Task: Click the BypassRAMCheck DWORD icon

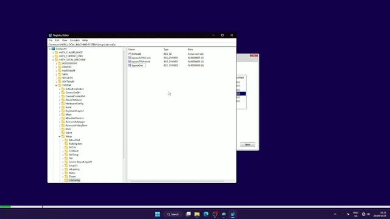Action: click(130, 58)
